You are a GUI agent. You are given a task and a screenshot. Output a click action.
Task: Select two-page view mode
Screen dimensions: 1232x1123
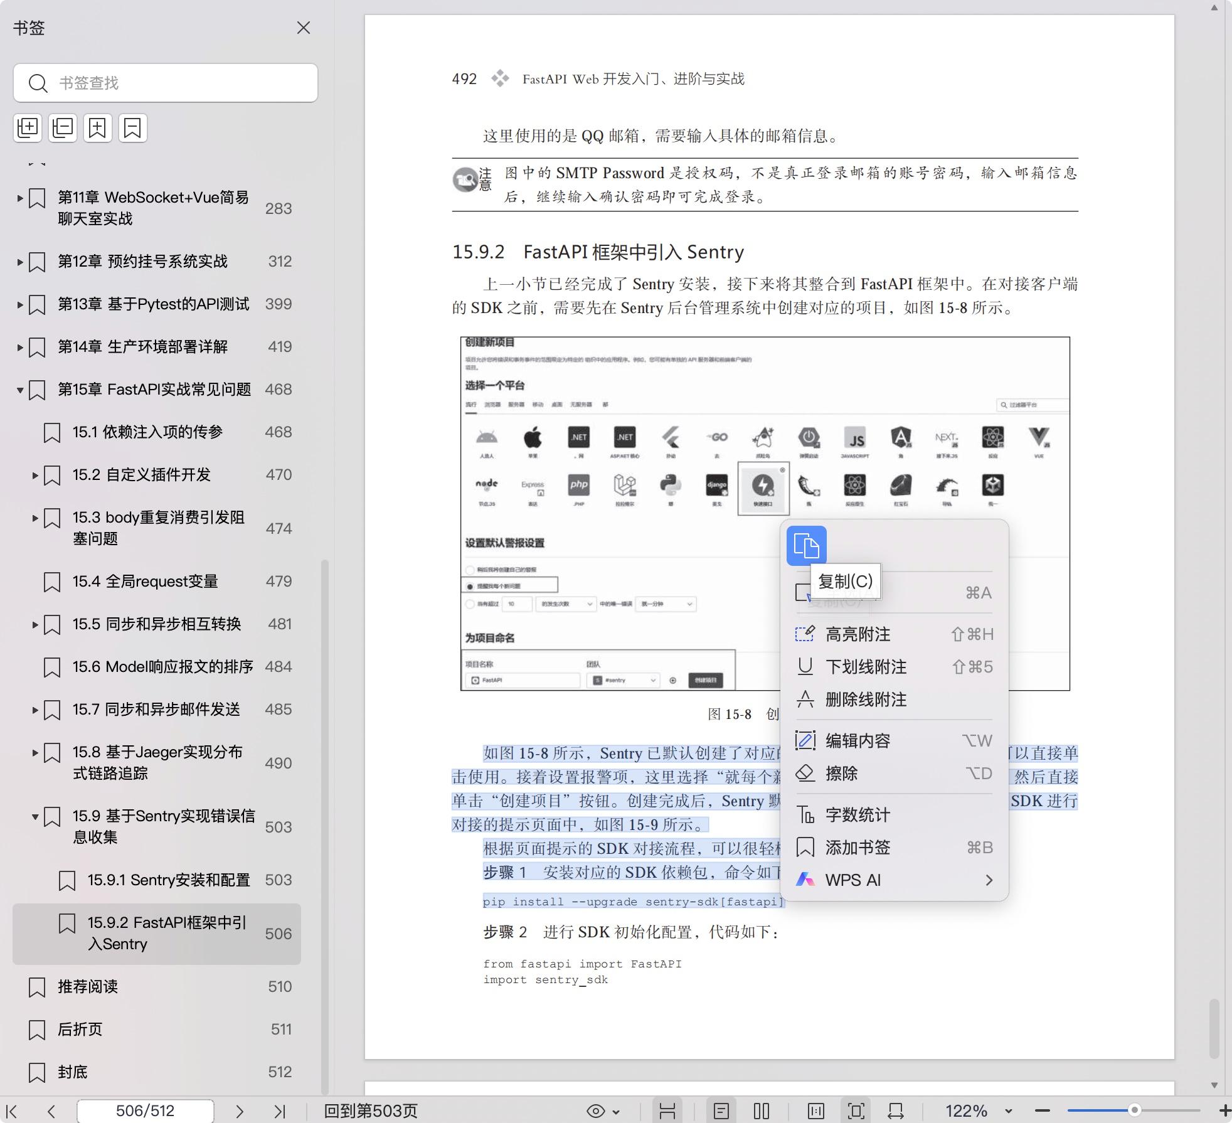click(x=762, y=1111)
